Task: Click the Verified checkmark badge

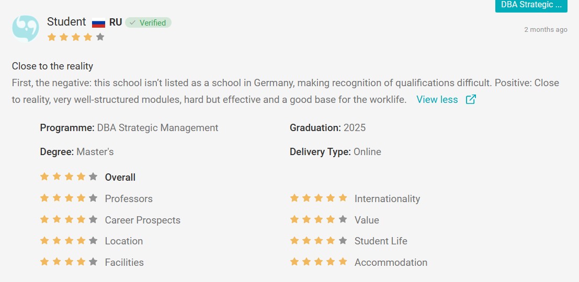Action: (148, 23)
